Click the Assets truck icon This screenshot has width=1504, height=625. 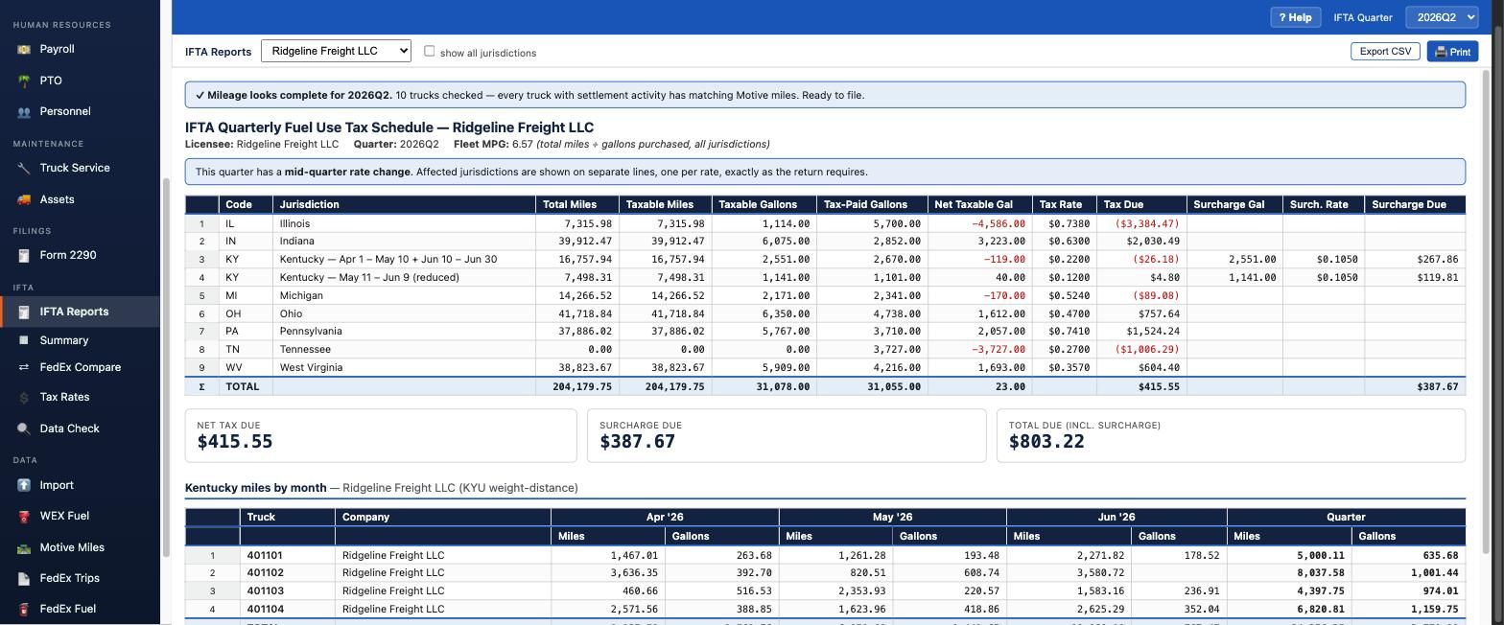pos(24,199)
